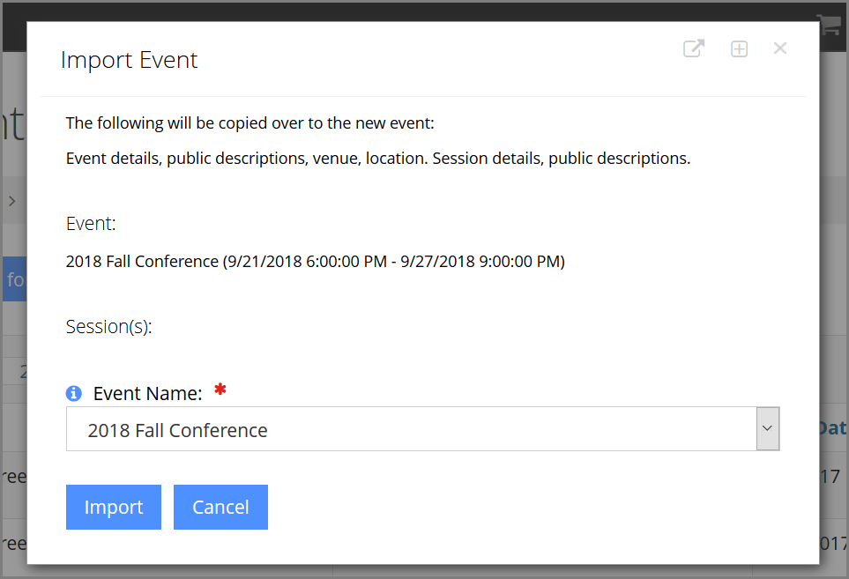Click the Event: label
Image resolution: width=849 pixels, height=579 pixels.
(91, 224)
